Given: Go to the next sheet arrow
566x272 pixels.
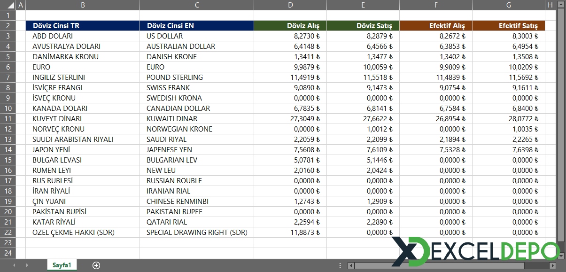Looking at the screenshot, I should pos(27,265).
